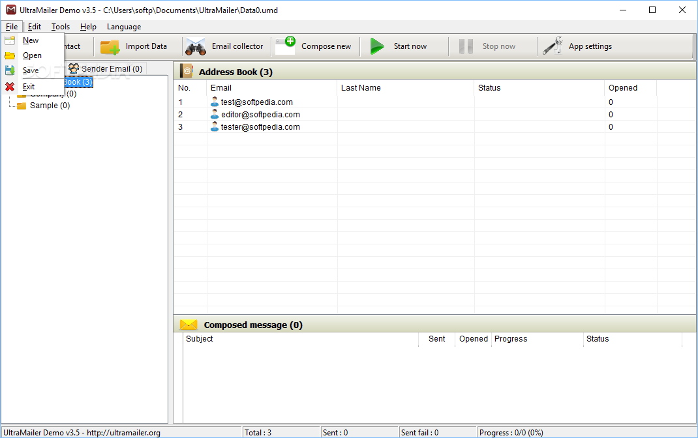Sort by the address book Opened column header
Image resolution: width=698 pixels, height=438 pixels.
pyautogui.click(x=631, y=87)
